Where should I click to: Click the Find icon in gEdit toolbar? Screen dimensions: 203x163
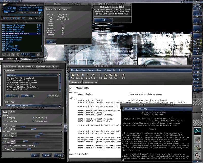[116, 76]
